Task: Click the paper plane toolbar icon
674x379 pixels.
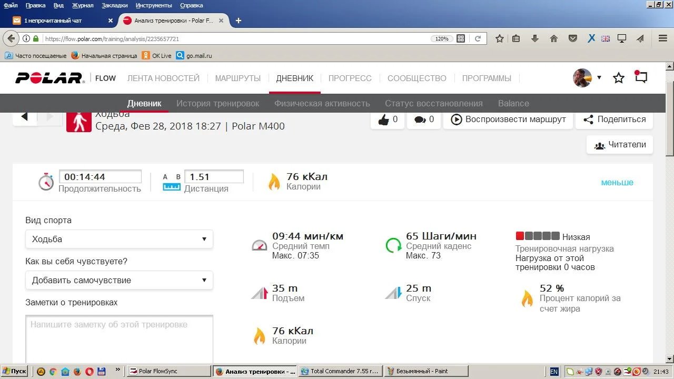Action: click(640, 38)
